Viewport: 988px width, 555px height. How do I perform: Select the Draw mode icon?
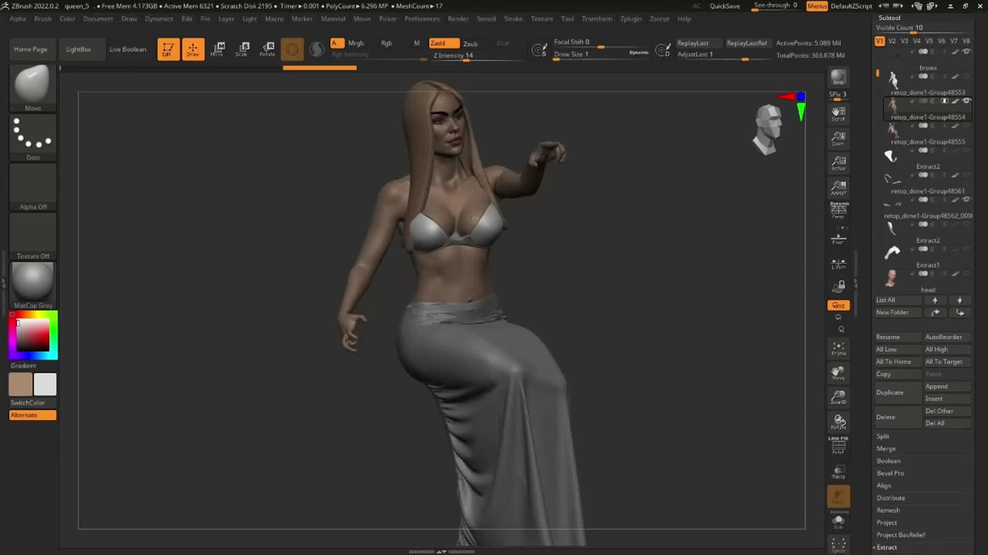tap(193, 49)
